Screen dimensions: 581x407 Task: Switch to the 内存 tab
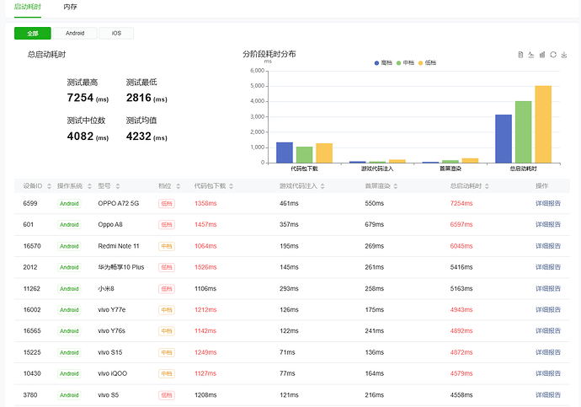click(x=70, y=7)
